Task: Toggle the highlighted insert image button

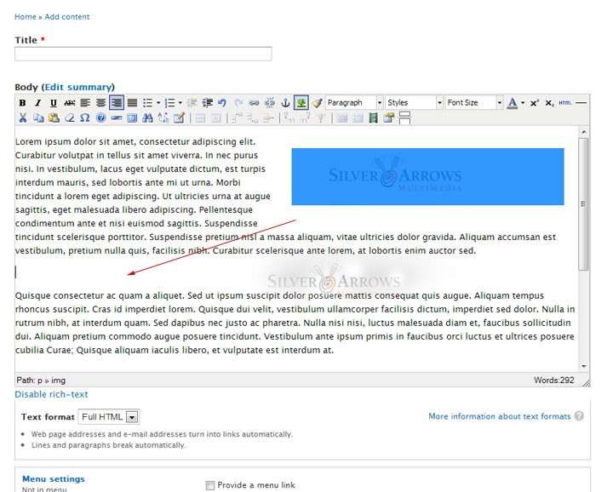Action: (301, 103)
